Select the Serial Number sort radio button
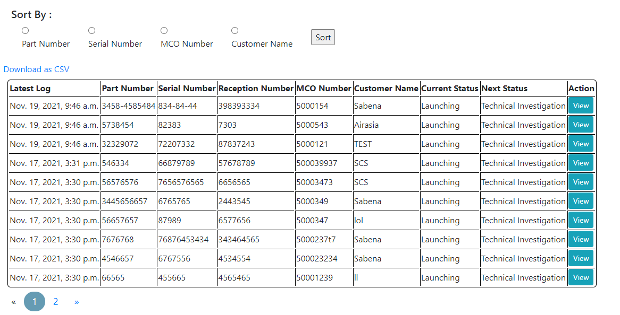The width and height of the screenshot is (620, 315). [x=92, y=30]
